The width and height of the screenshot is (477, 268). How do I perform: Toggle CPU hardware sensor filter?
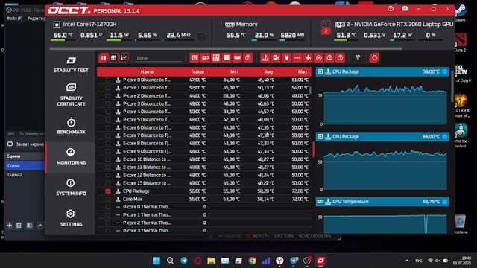click(x=195, y=58)
